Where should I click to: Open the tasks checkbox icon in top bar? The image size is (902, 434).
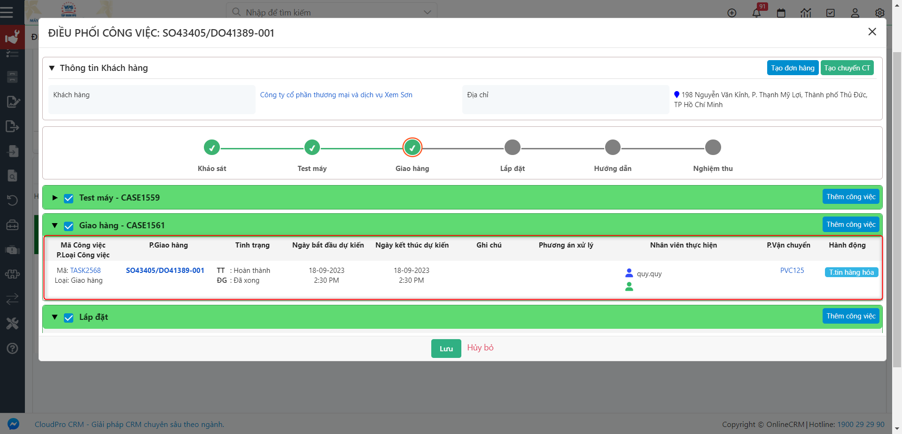click(x=831, y=13)
